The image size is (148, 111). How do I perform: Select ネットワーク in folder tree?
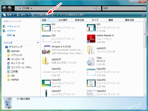tap(17, 63)
